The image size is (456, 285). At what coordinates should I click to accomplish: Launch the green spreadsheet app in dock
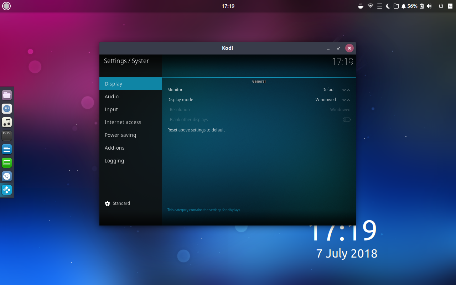coord(7,163)
